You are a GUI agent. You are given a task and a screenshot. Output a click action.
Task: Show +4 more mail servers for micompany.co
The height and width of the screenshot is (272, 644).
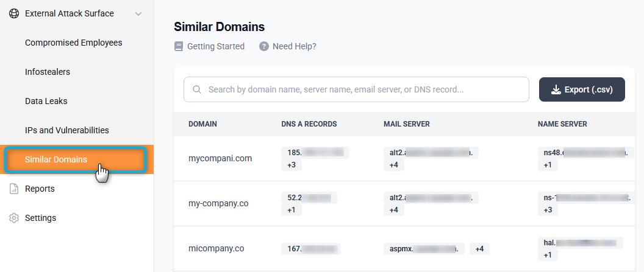pyautogui.click(x=479, y=248)
